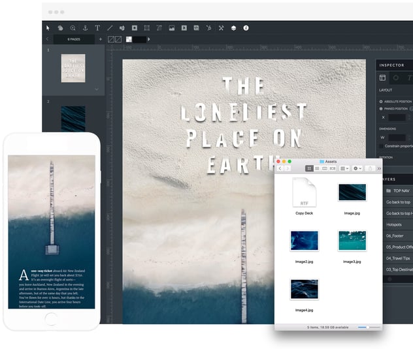Select the arrow selection tool
Screen dimensions: 413x349
[x=48, y=28]
